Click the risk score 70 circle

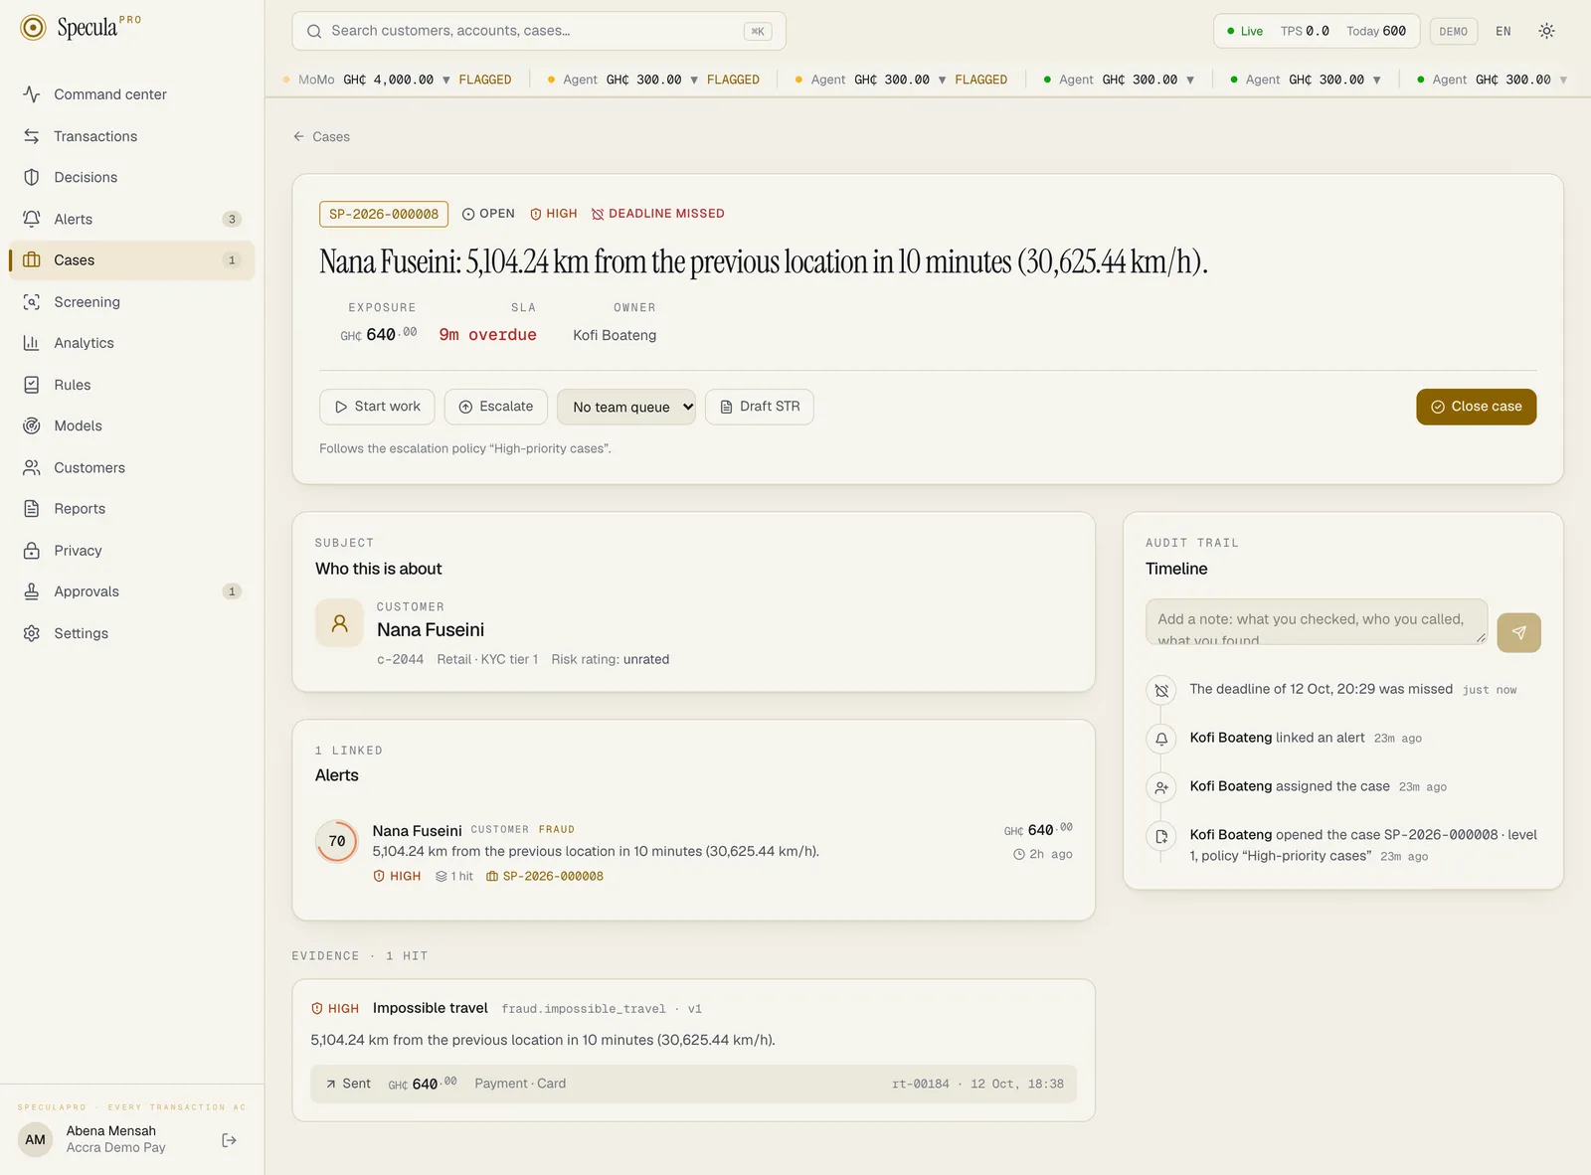pyautogui.click(x=337, y=841)
